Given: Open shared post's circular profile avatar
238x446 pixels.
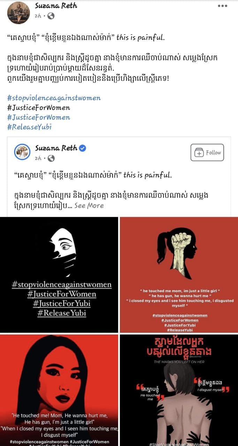Looking at the screenshot, I should [22, 152].
